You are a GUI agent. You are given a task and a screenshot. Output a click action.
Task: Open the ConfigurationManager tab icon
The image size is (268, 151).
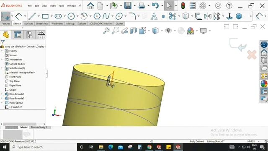[29, 35]
